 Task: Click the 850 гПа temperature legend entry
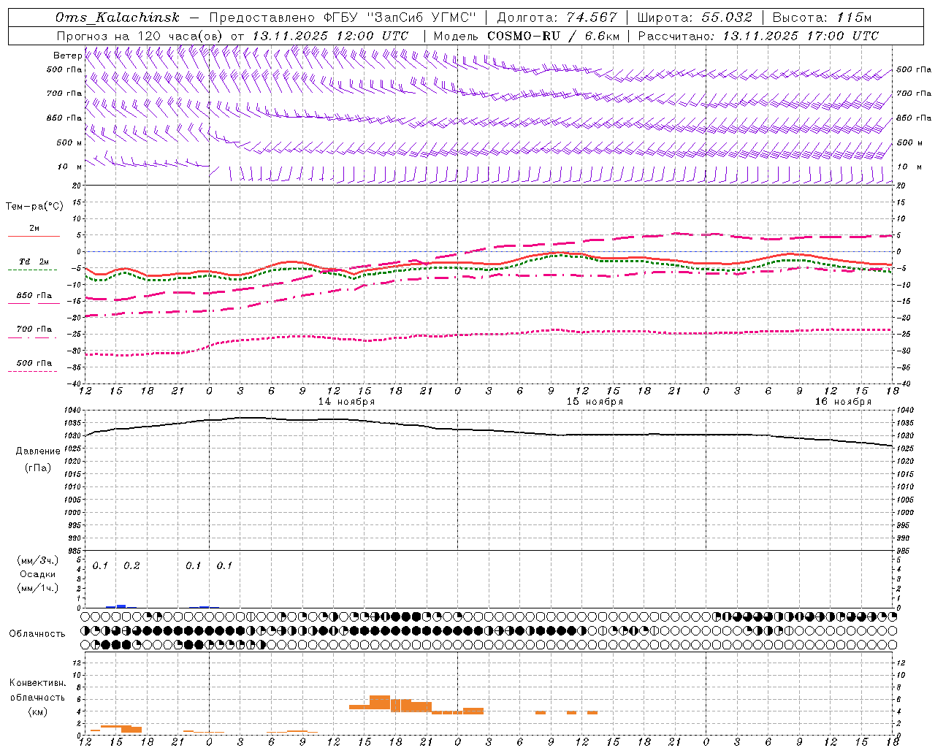pyautogui.click(x=34, y=296)
